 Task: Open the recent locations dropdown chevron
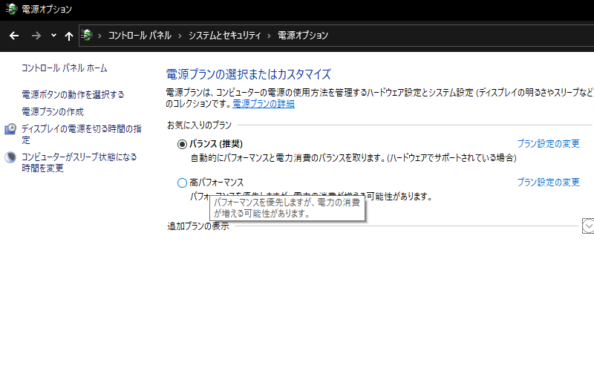pos(53,35)
